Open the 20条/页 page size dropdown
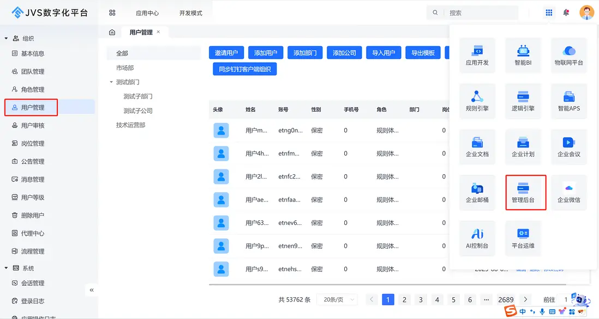This screenshot has width=599, height=319. tap(337, 299)
